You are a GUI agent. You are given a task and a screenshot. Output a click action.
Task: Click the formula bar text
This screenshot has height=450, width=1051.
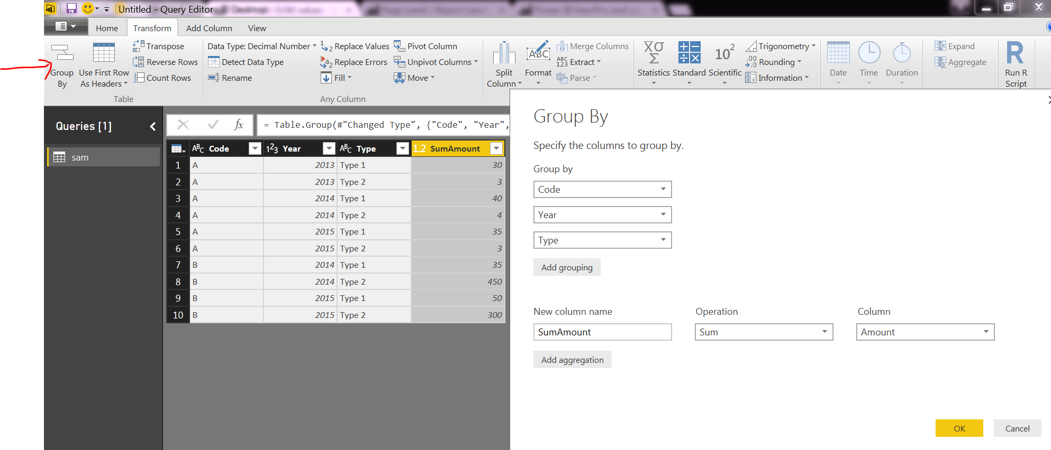pyautogui.click(x=386, y=125)
